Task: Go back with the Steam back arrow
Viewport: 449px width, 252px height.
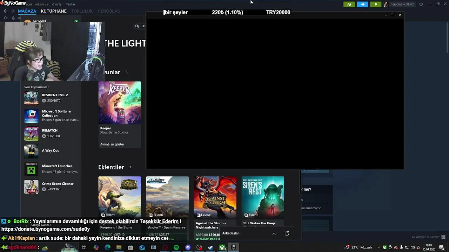Action: pos(5,11)
